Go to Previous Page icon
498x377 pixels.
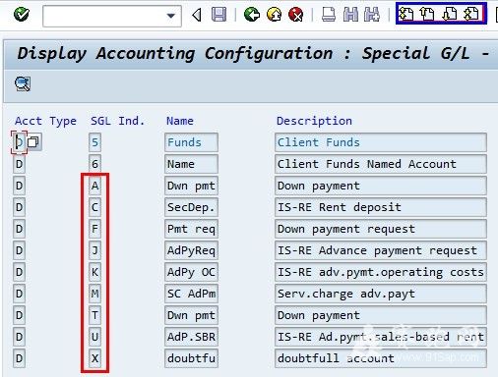coord(427,14)
